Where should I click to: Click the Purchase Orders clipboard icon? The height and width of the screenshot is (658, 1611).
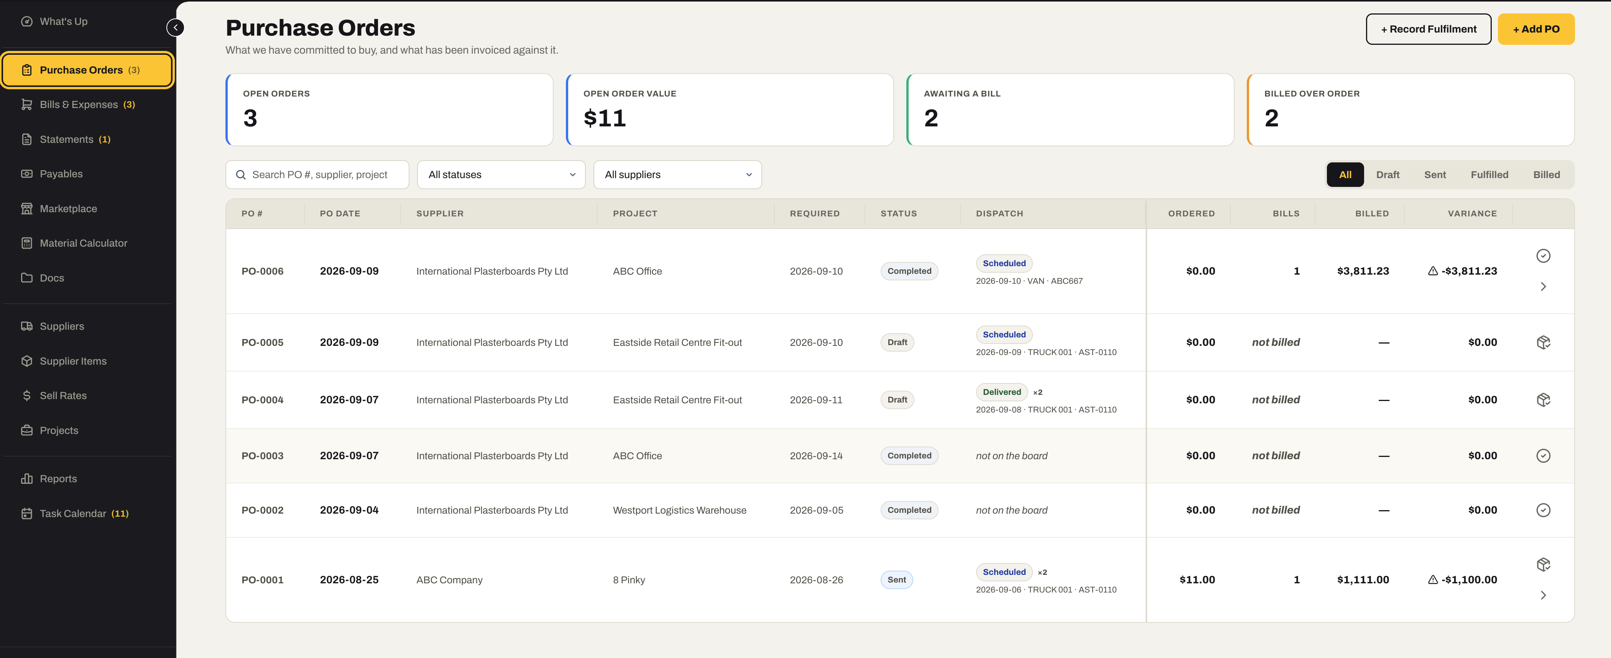coord(26,70)
